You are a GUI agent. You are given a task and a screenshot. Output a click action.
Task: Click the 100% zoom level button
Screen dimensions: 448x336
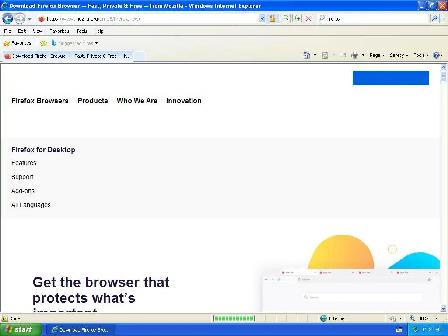[x=419, y=318]
